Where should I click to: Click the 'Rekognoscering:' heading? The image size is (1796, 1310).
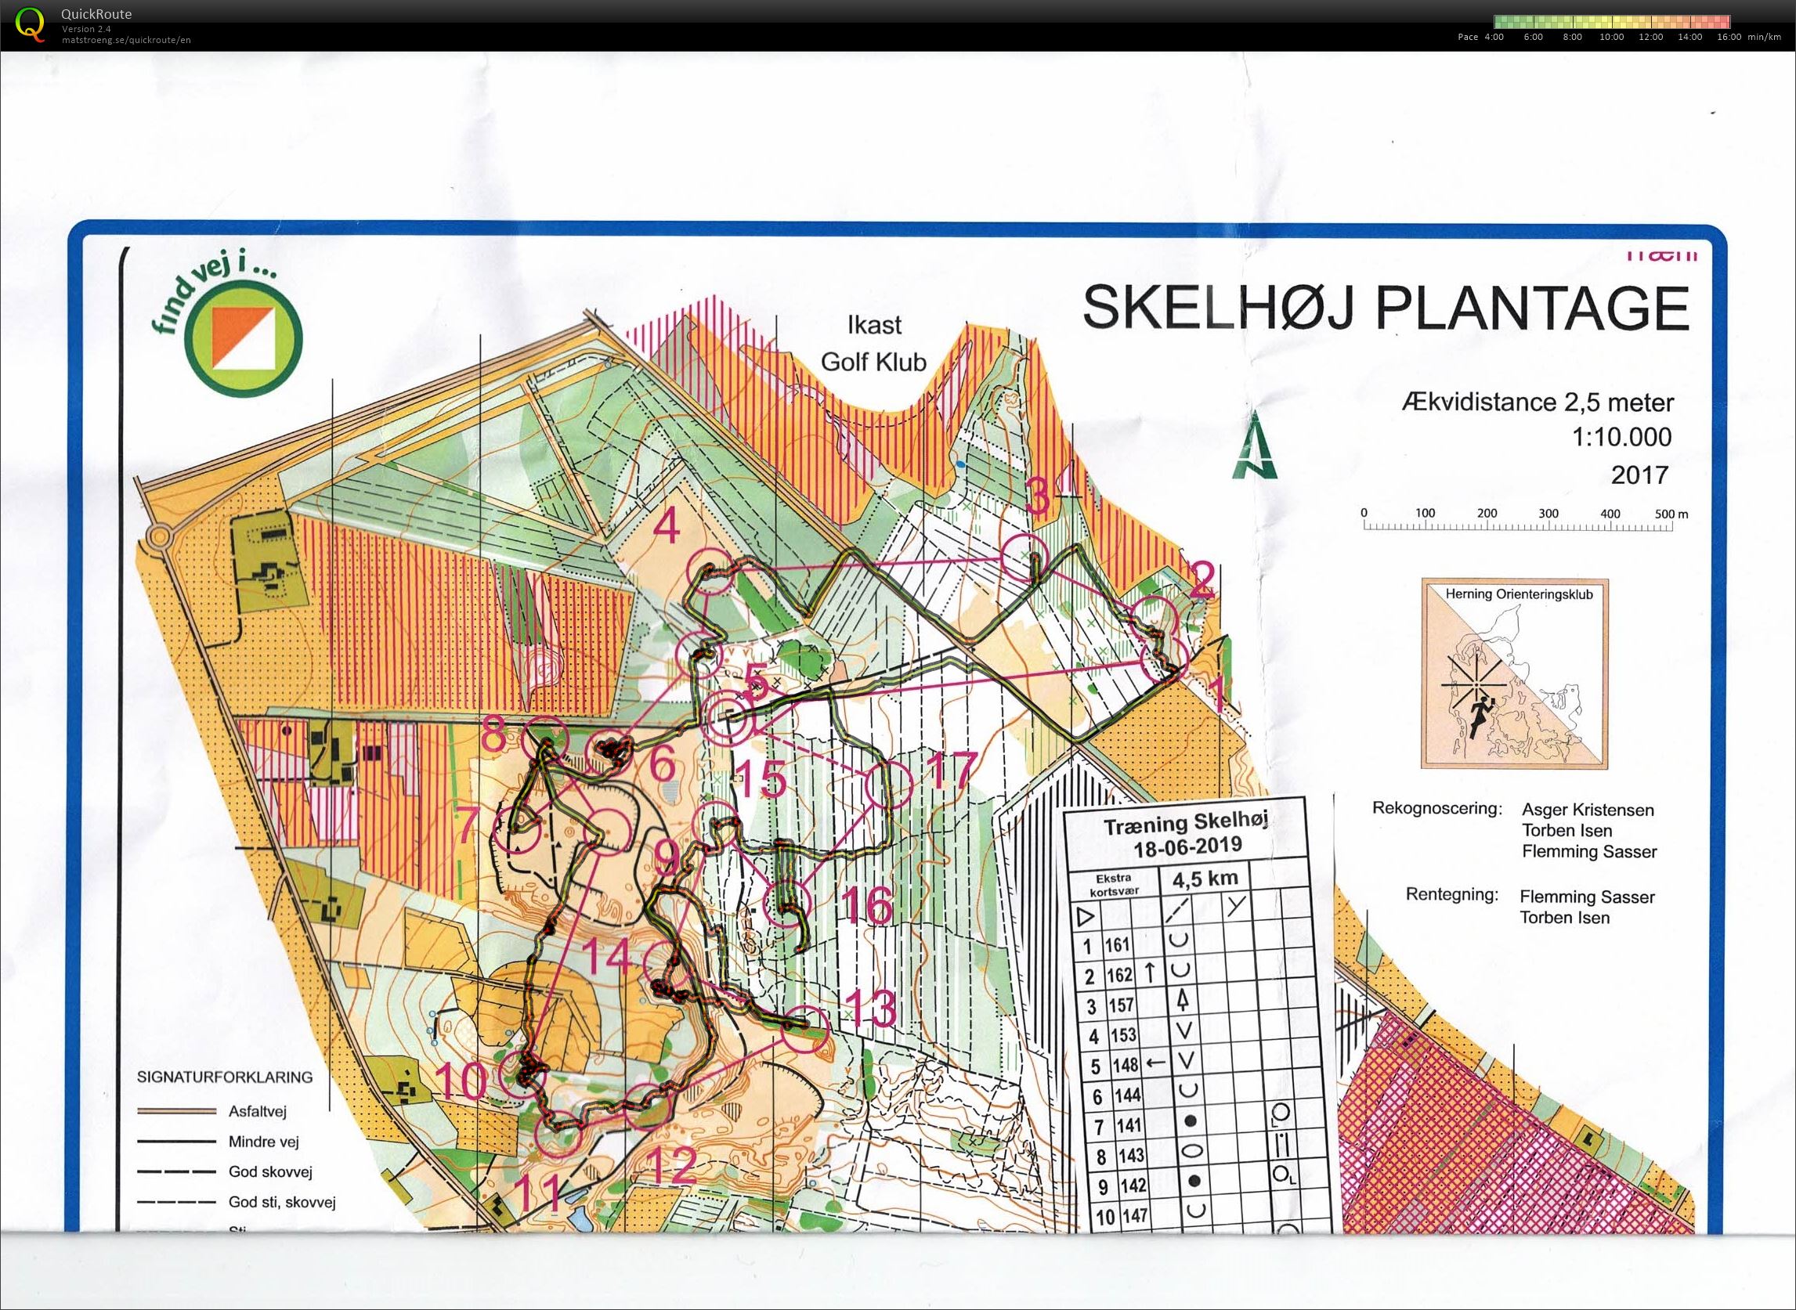click(x=1436, y=810)
